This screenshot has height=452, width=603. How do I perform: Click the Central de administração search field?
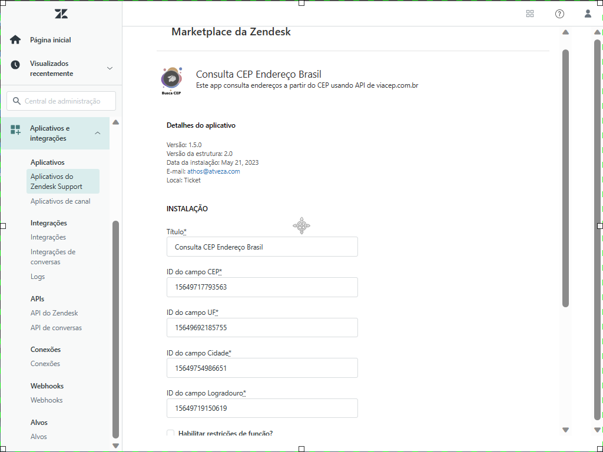62,101
